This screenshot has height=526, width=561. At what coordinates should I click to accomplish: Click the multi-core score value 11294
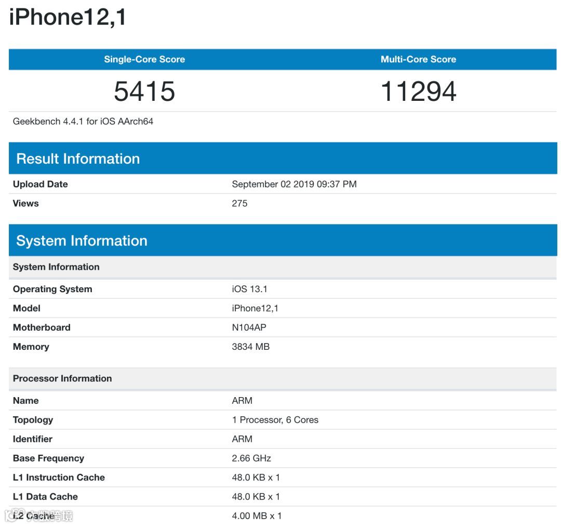418,91
